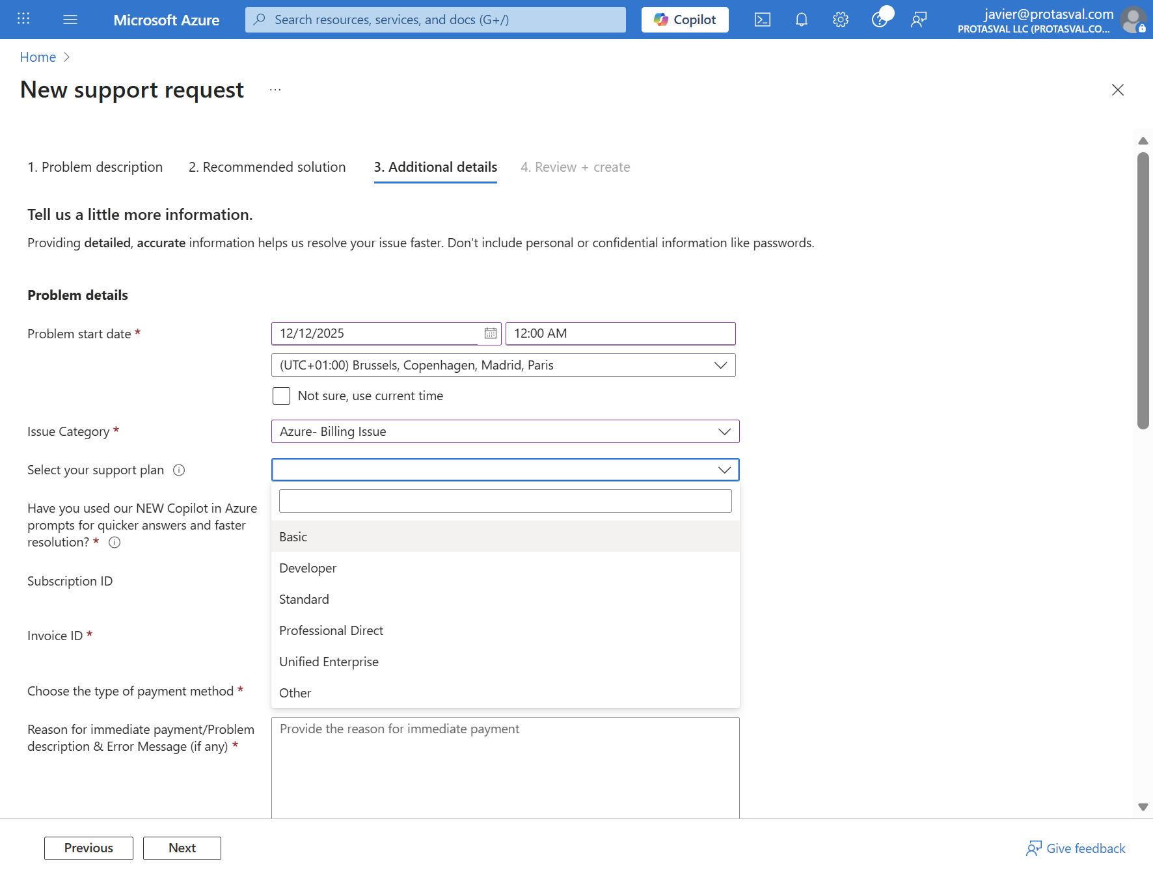The width and height of the screenshot is (1153, 877).
Task: Select the Additional details tab
Action: tap(435, 167)
